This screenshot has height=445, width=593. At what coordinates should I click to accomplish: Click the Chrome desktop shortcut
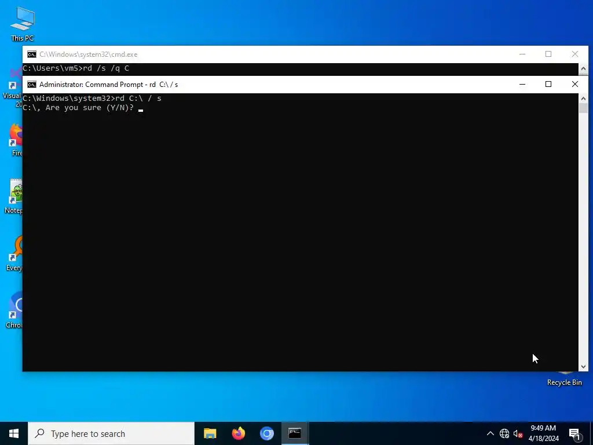click(14, 311)
